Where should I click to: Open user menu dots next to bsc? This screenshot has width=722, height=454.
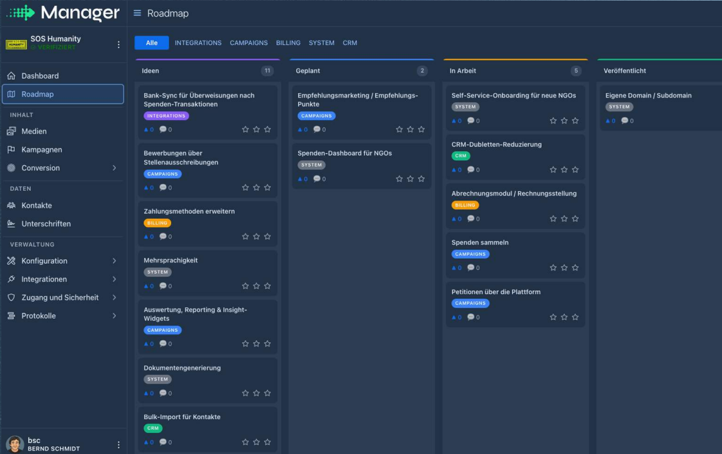click(x=118, y=444)
